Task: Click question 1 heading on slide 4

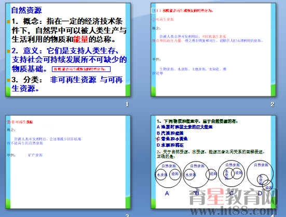Action: click(x=197, y=121)
